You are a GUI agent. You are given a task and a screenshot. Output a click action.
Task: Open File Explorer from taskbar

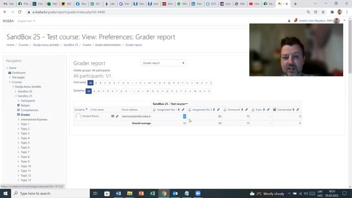tap(130, 193)
